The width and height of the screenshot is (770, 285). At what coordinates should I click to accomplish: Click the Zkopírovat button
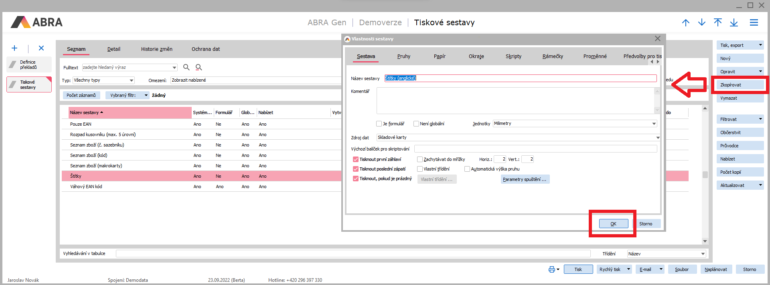(739, 85)
